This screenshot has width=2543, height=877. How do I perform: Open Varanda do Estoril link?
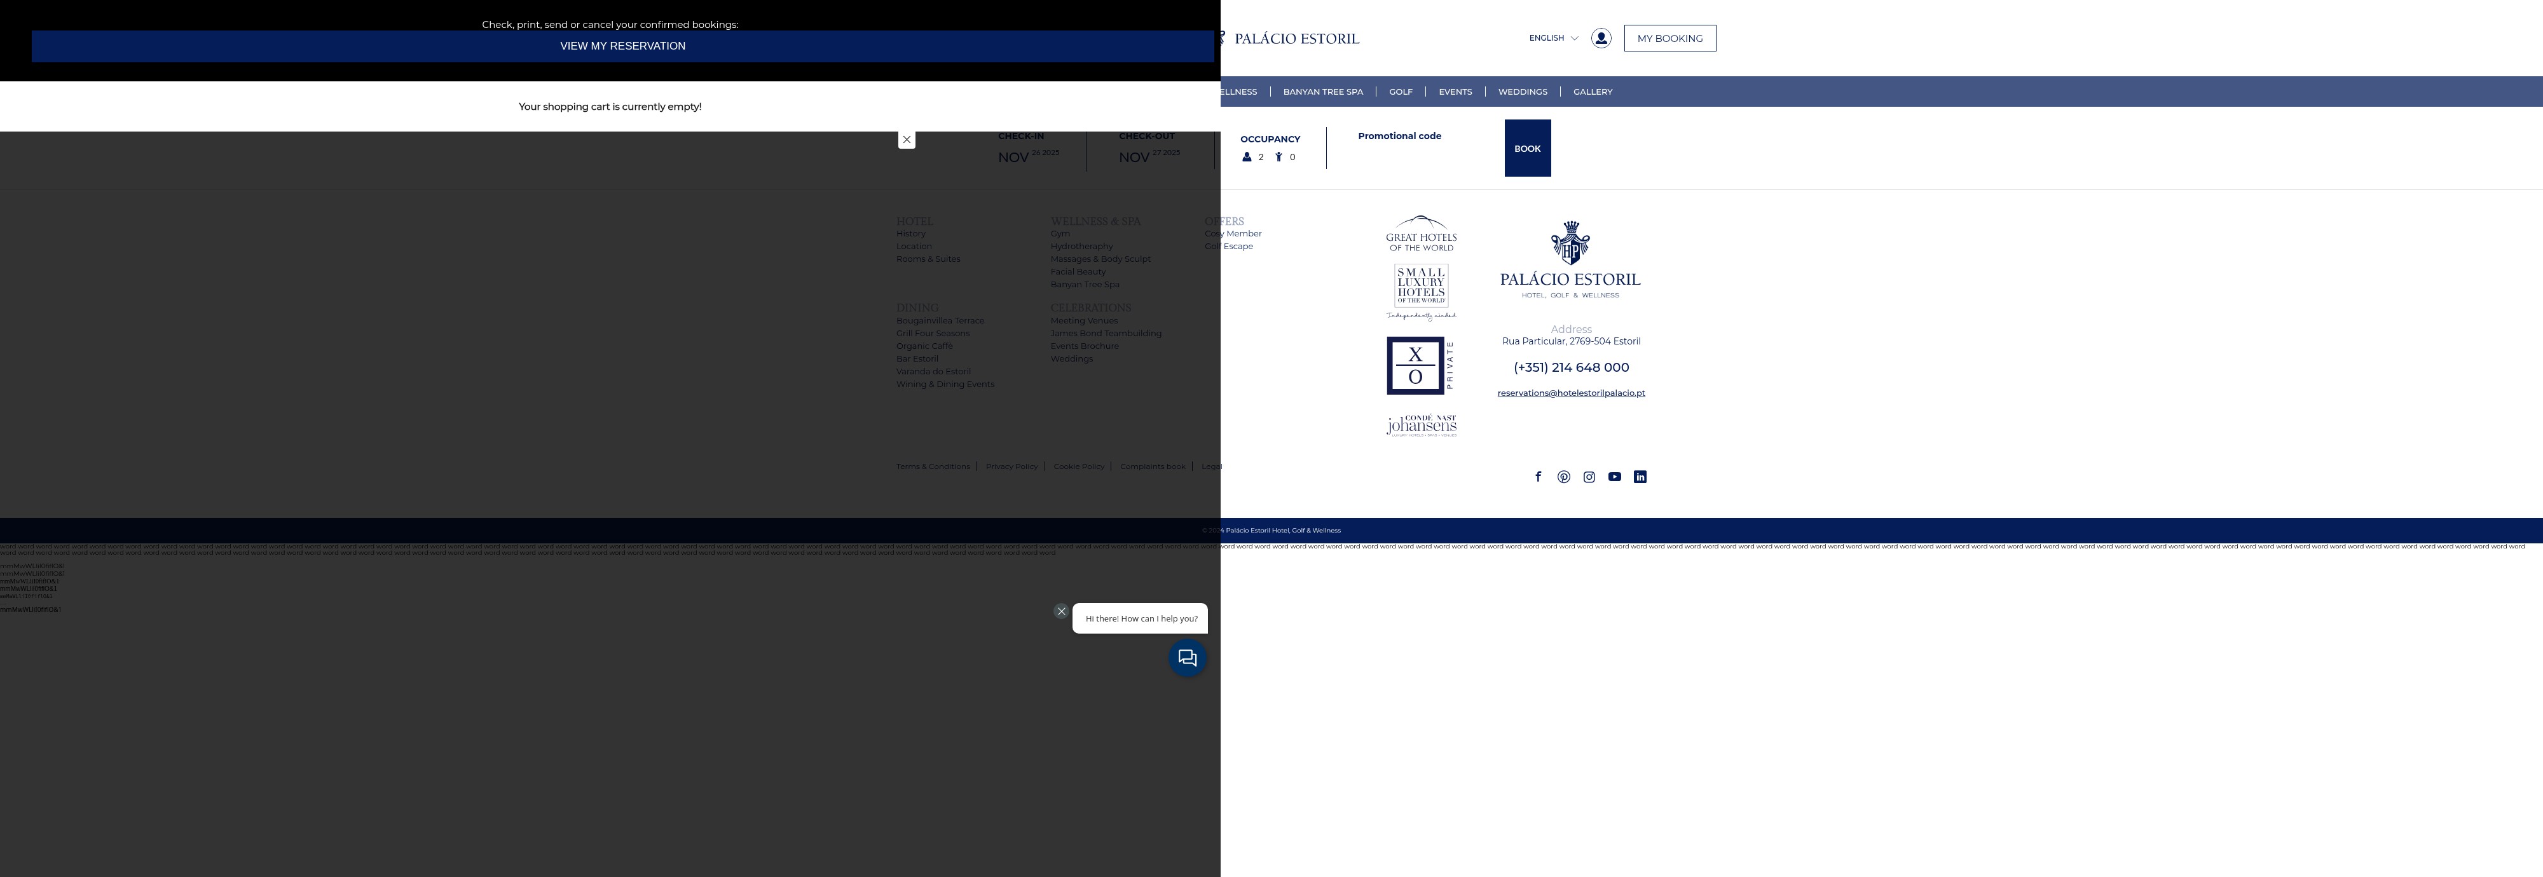[x=933, y=372]
